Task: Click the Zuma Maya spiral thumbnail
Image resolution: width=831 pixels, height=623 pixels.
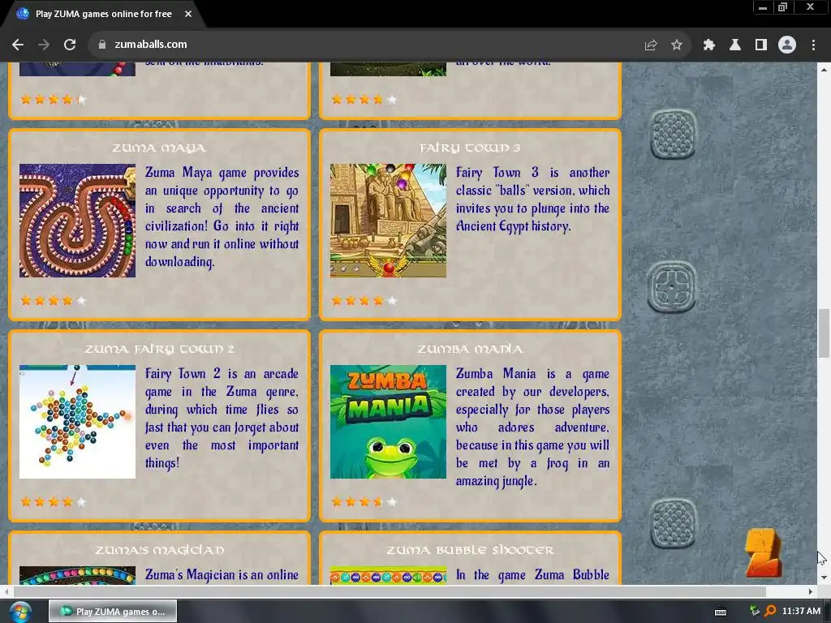Action: click(77, 221)
